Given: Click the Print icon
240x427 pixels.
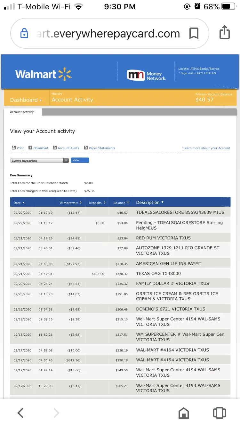Looking at the screenshot, I should 14,148.
